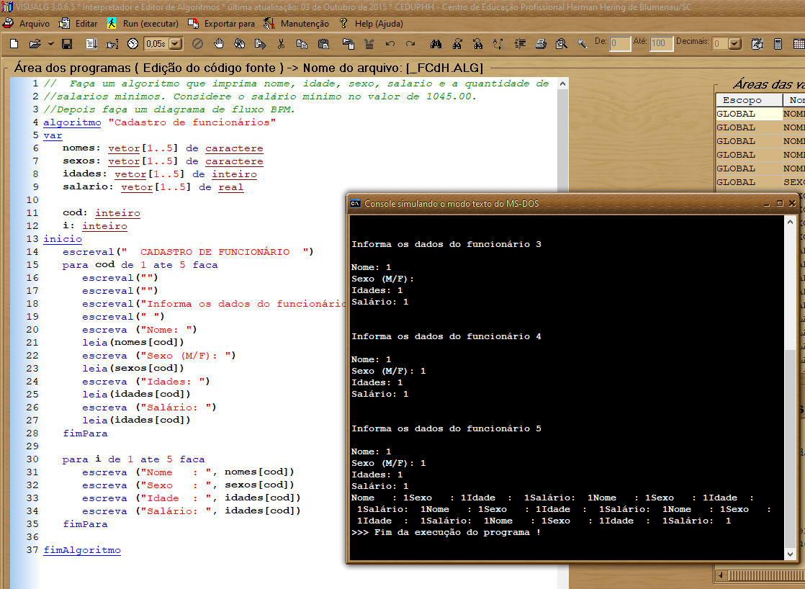Create a new algorithm file

click(x=14, y=44)
